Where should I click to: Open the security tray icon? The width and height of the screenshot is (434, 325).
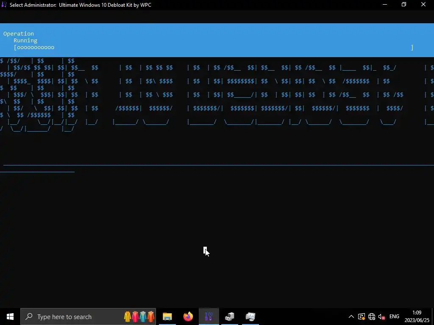(x=362, y=317)
